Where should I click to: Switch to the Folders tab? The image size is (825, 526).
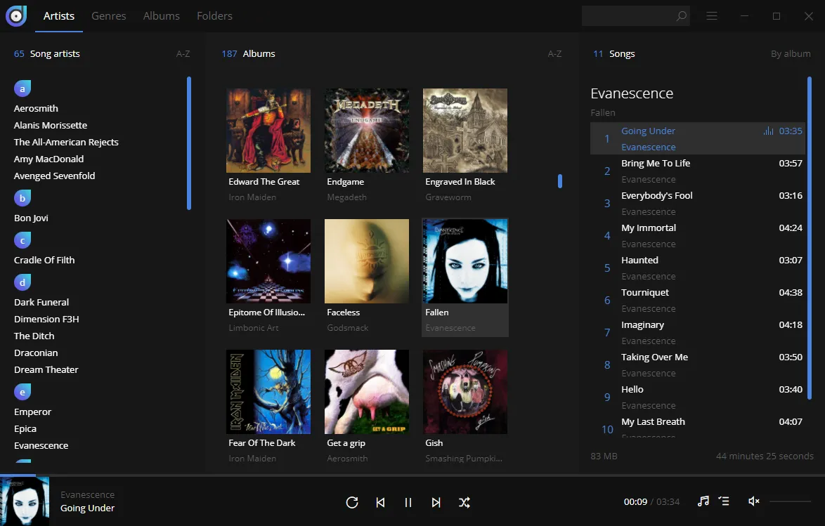214,15
